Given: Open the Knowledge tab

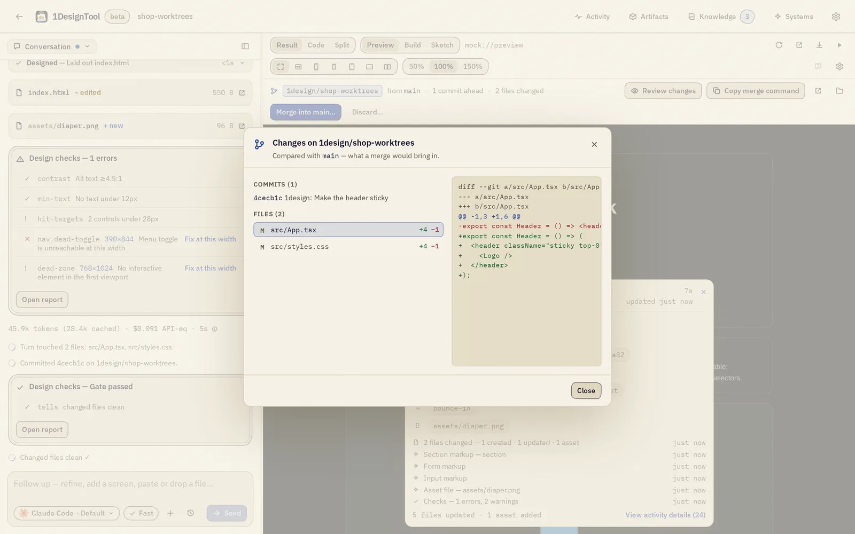Looking at the screenshot, I should point(721,17).
